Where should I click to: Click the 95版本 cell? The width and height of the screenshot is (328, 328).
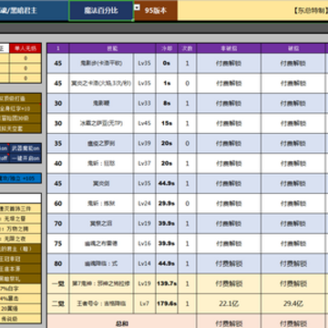point(156,11)
